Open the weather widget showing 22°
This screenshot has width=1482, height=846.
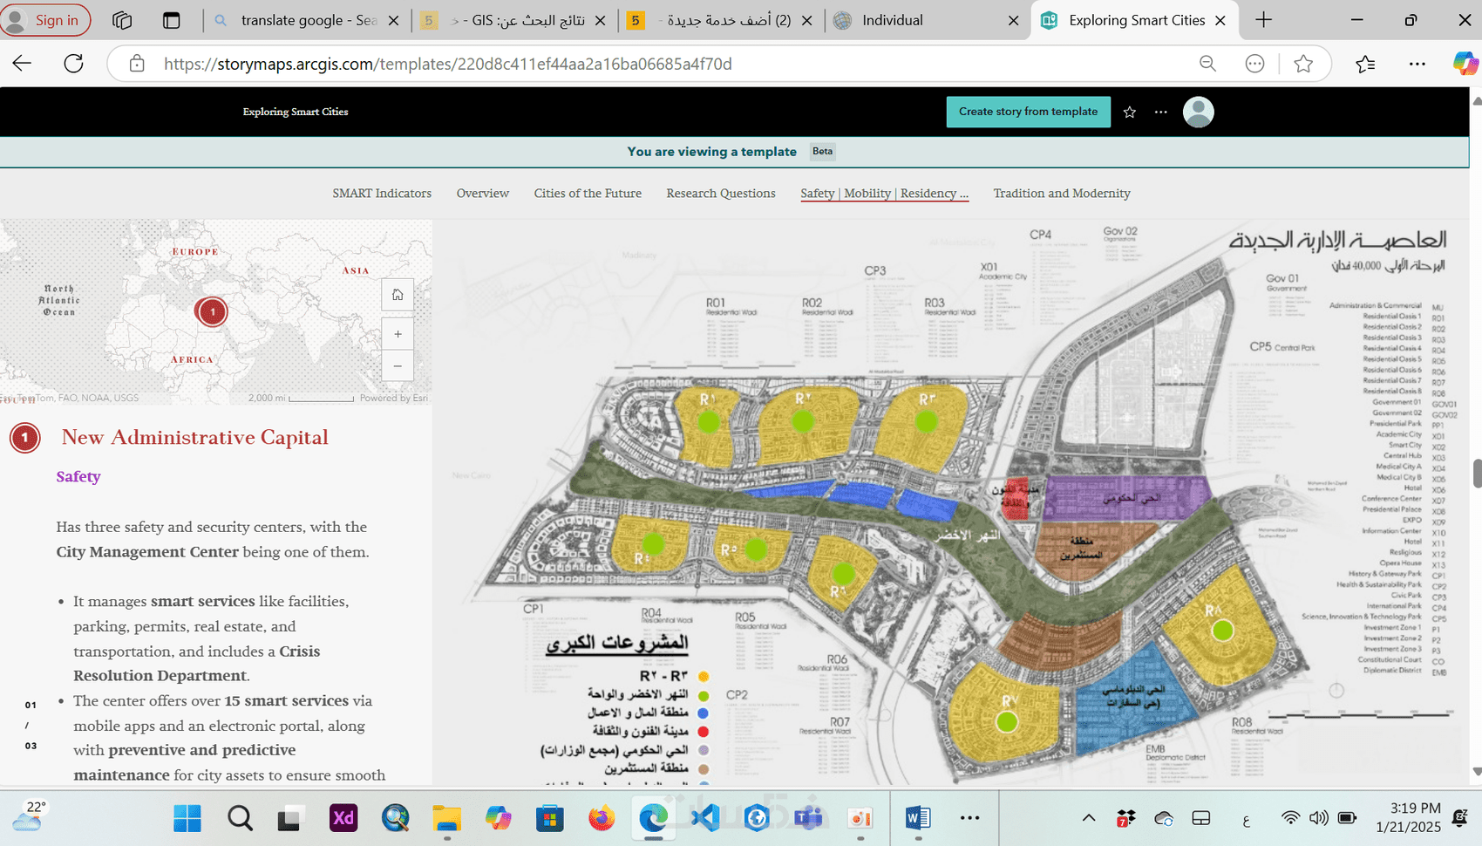(30, 817)
